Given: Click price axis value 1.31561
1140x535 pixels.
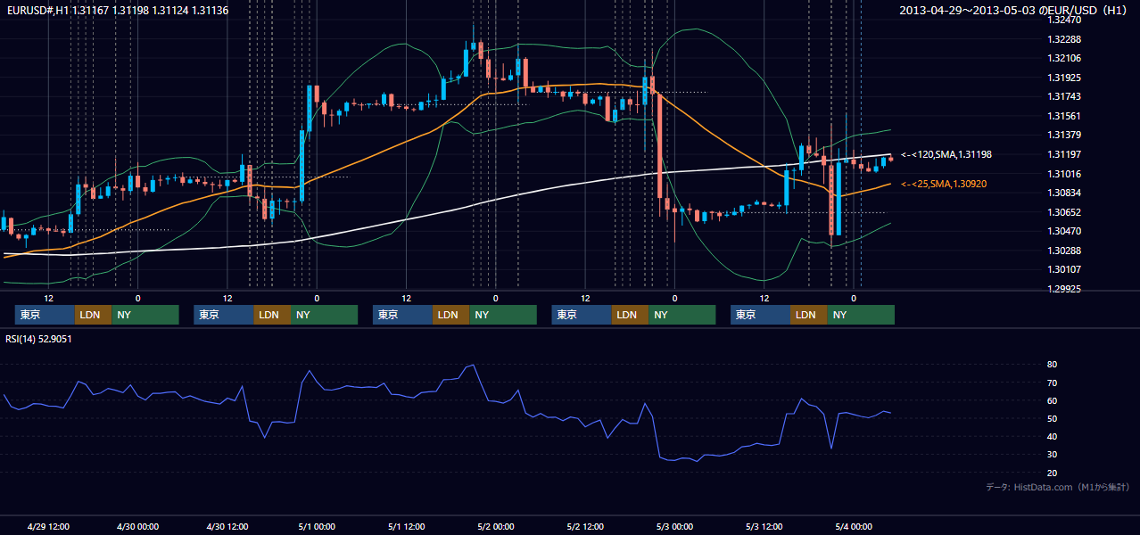Looking at the screenshot, I should [1065, 116].
